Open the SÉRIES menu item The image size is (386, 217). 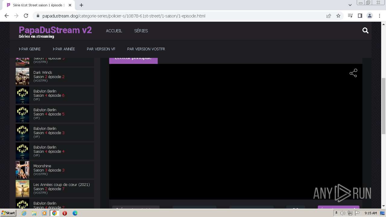141,31
